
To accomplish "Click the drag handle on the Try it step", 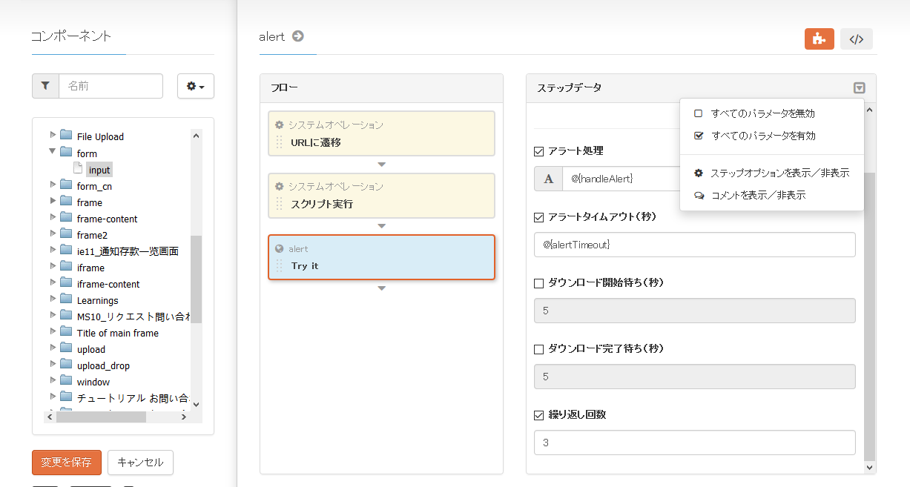I will tap(280, 265).
